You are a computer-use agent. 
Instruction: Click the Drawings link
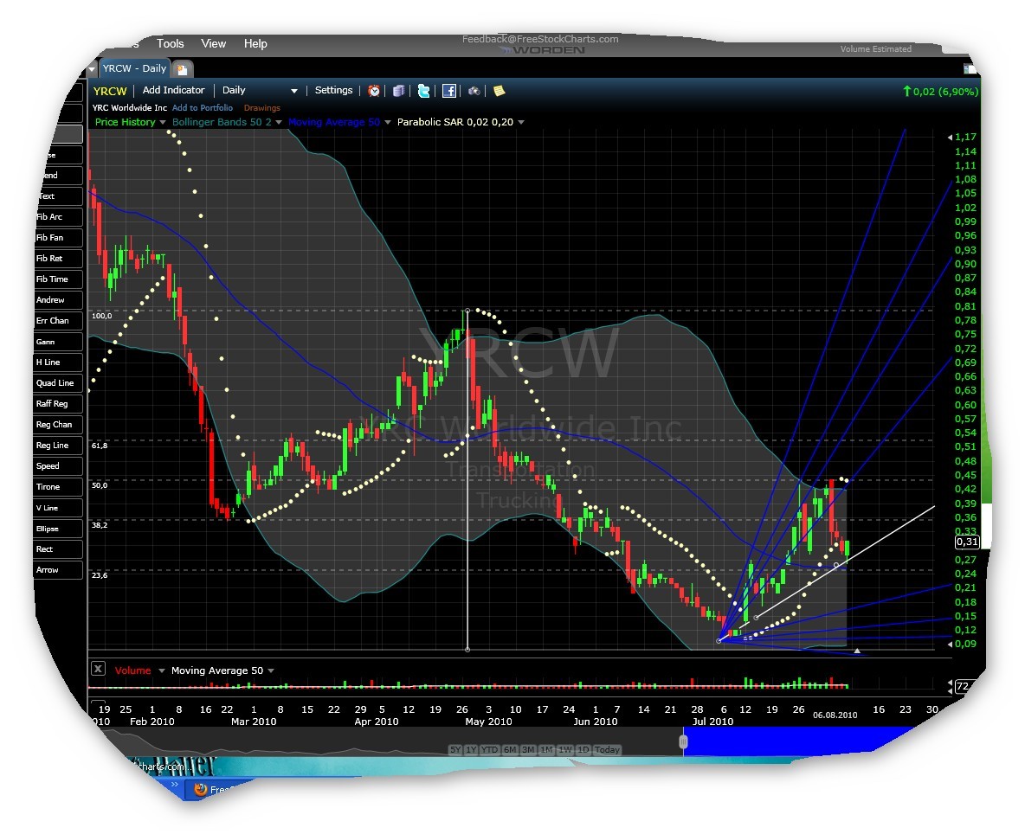[261, 108]
